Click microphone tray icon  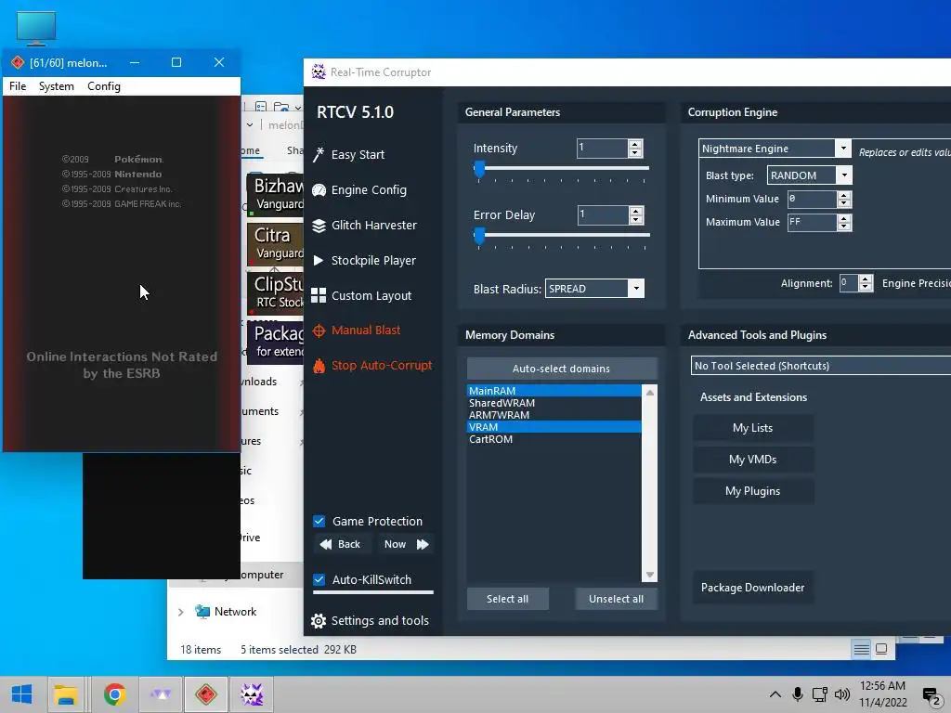(798, 694)
